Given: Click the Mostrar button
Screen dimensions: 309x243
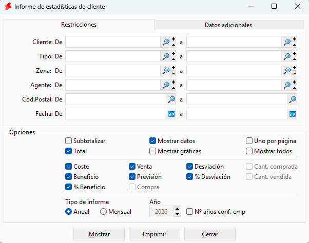Looking at the screenshot, I should click(99, 234).
